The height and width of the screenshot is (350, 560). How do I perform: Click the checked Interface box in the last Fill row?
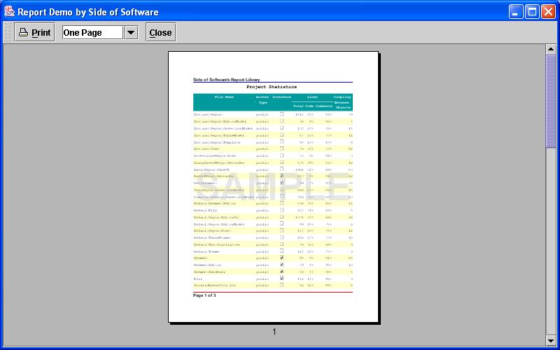[x=282, y=278]
